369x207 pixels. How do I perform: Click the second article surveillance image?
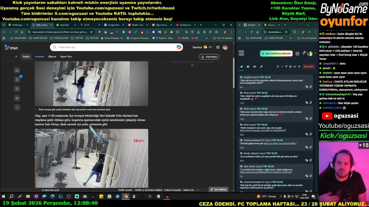tap(91, 158)
